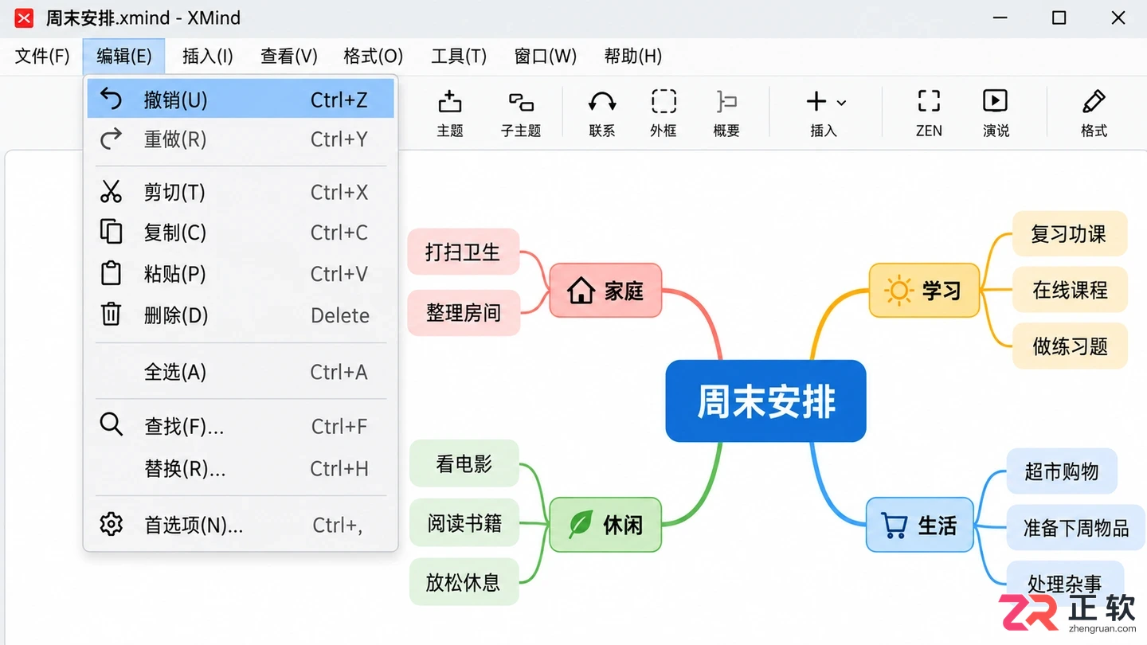Open the 帮助(H) menu
Viewport: 1147px width, 645px height.
(633, 56)
